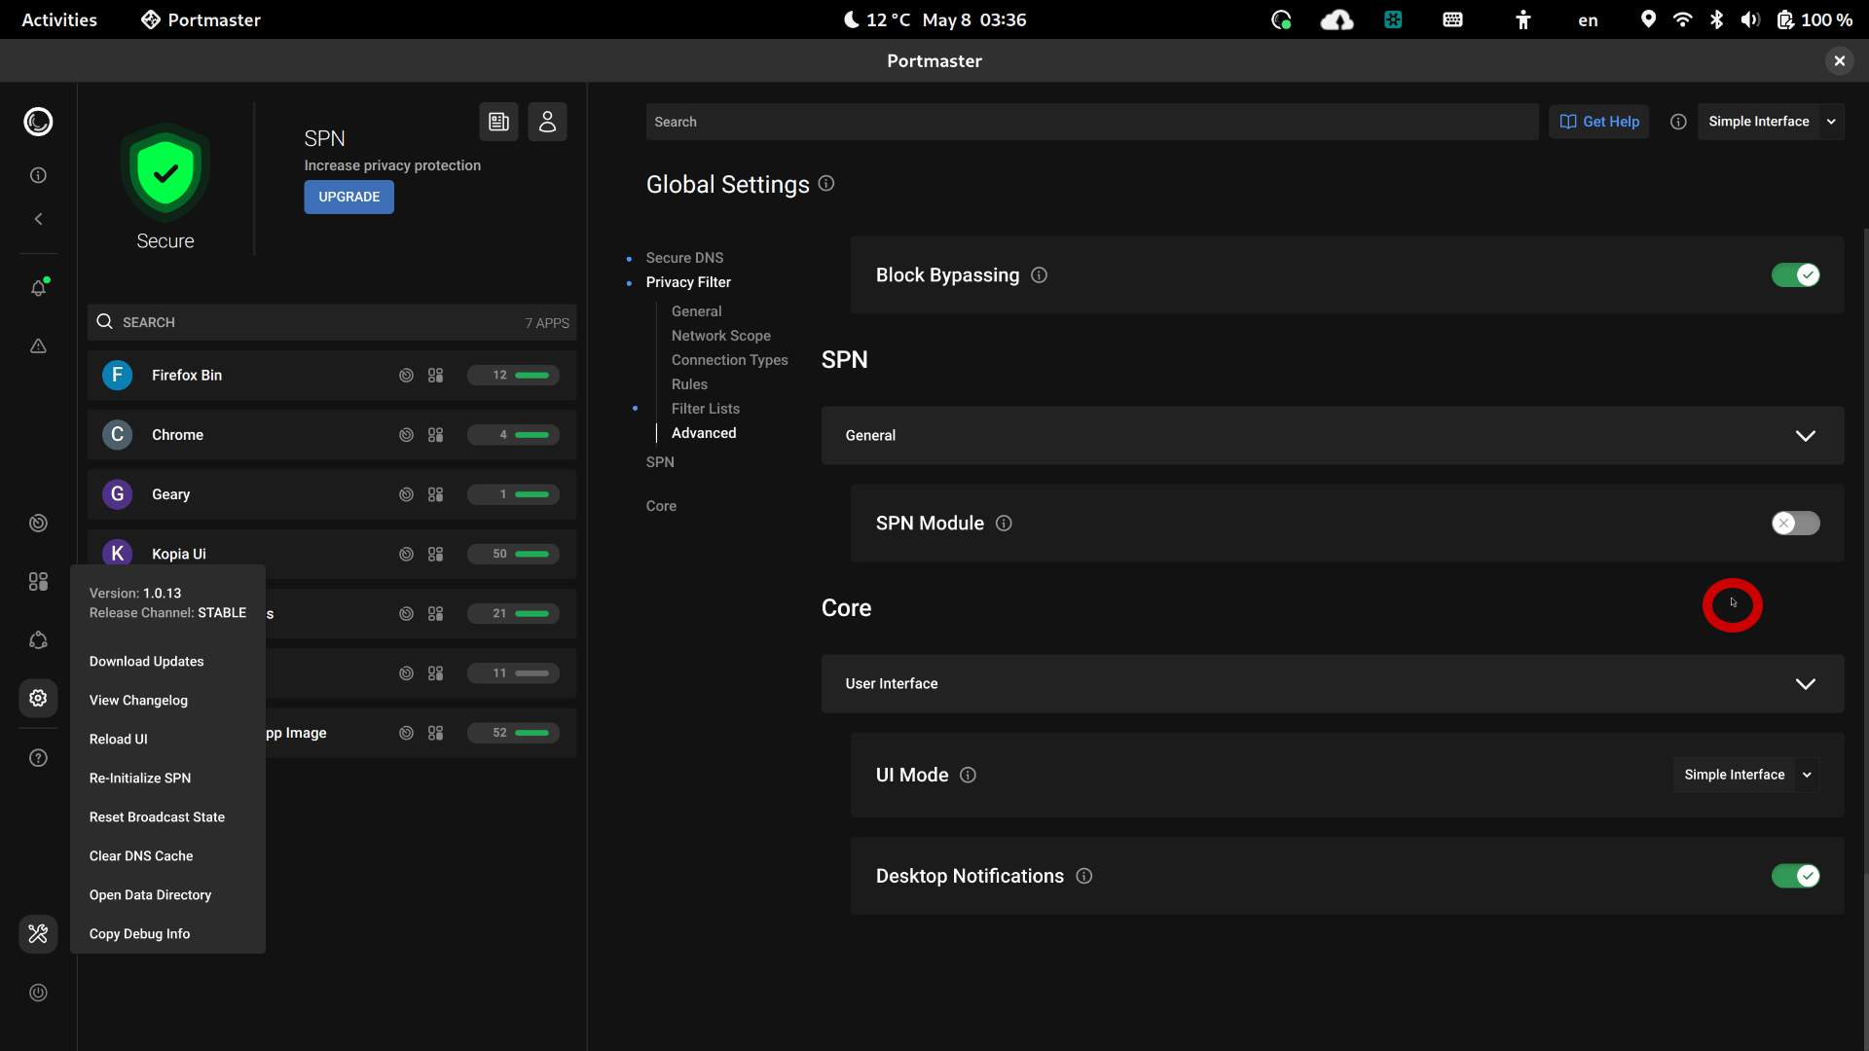The height and width of the screenshot is (1051, 1869).
Task: Collapse the User Interface section
Action: (x=1806, y=683)
